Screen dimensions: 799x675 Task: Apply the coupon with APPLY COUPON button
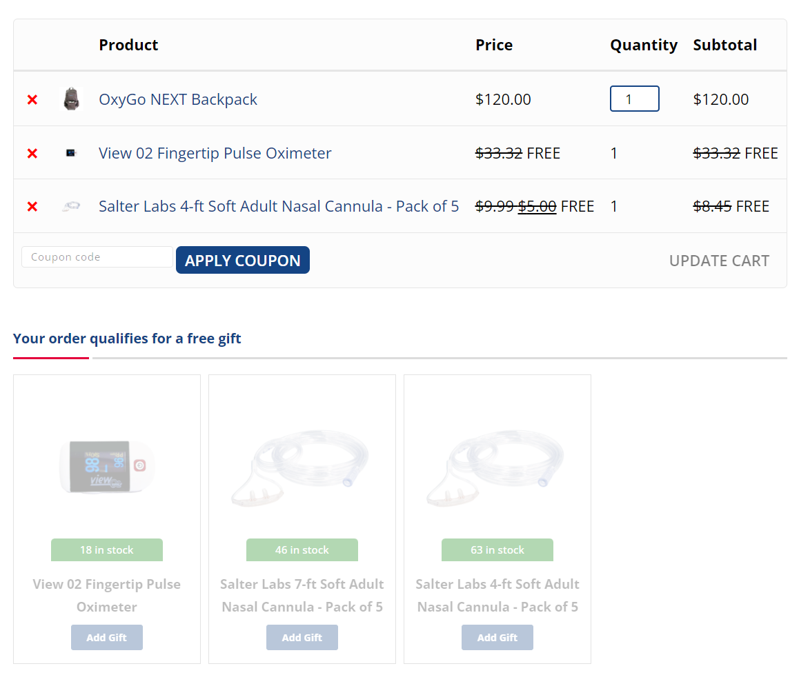pyautogui.click(x=243, y=260)
